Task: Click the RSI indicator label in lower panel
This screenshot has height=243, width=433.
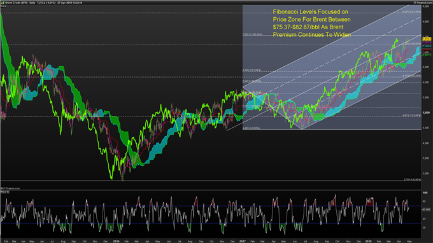Action: [5, 191]
